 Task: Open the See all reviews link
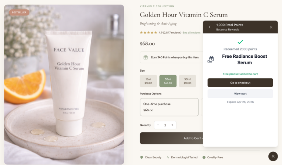pyautogui.click(x=192, y=33)
